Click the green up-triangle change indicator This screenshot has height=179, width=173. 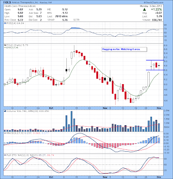point(144,9)
